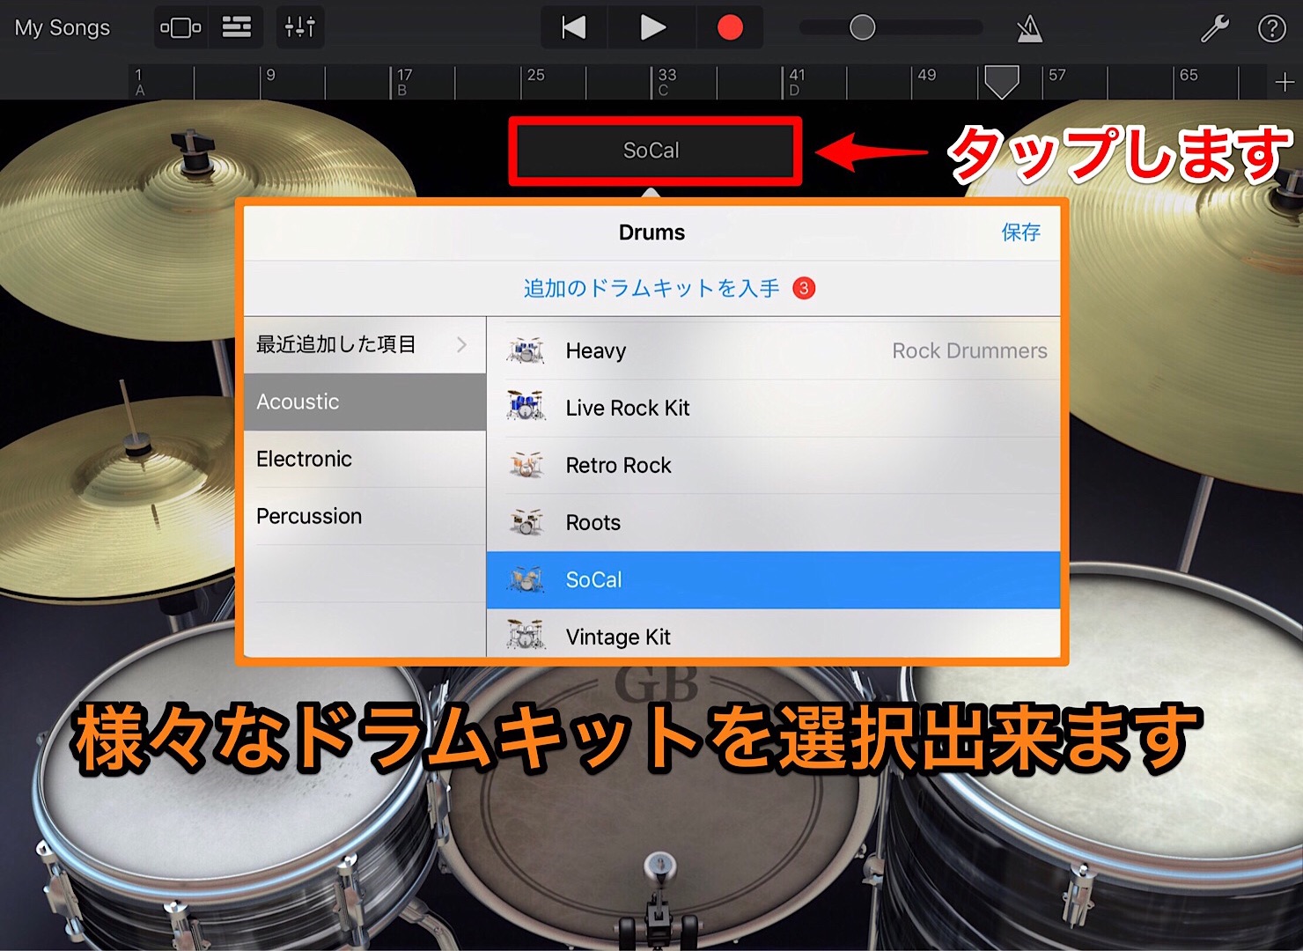Choose the Retro Rock kit
The height and width of the screenshot is (951, 1303).
[773, 465]
